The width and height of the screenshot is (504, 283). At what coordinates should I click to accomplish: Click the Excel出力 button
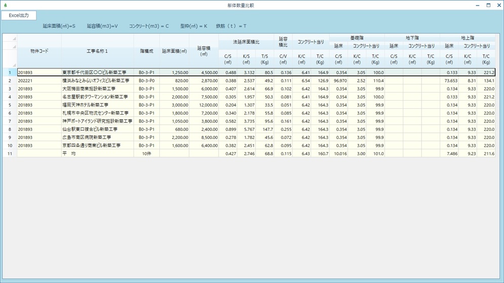19,16
